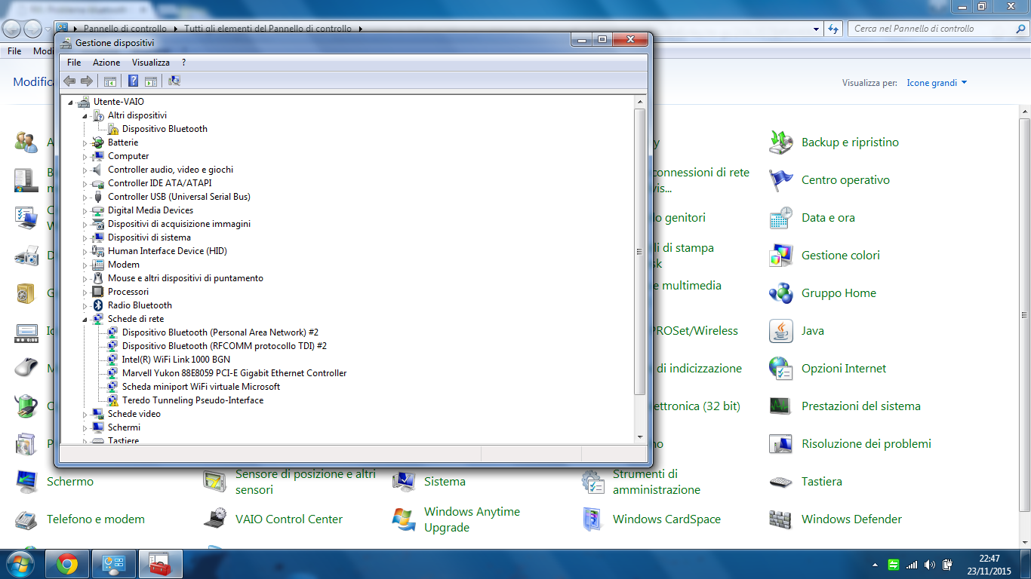Select Dispositivi di acquisizione immagini category
Viewport: 1031px width, 579px height.
[179, 224]
